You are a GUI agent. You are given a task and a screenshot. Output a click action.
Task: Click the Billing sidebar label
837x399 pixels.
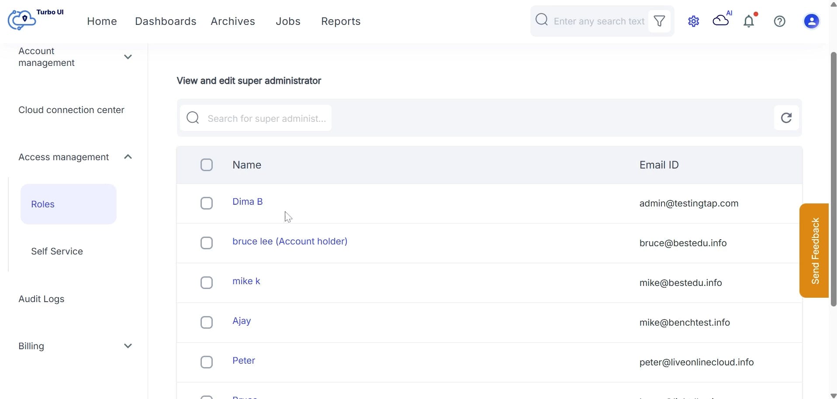[31, 346]
